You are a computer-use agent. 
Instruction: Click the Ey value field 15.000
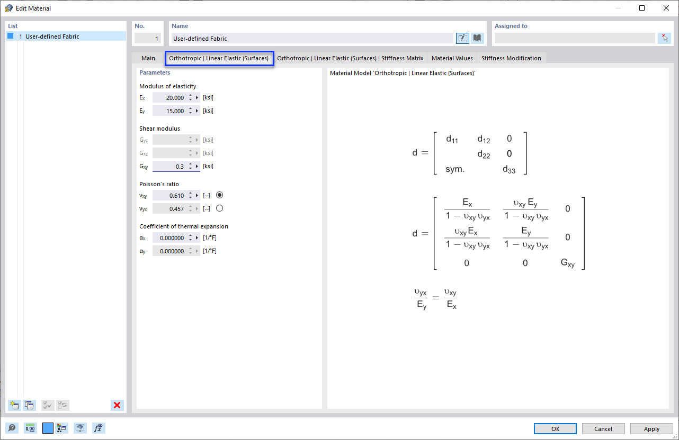(x=169, y=111)
